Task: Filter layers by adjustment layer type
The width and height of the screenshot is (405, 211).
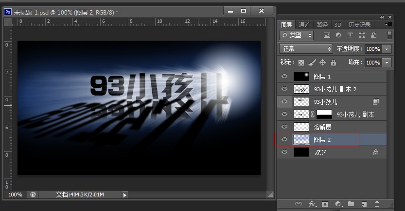Action: coord(338,35)
